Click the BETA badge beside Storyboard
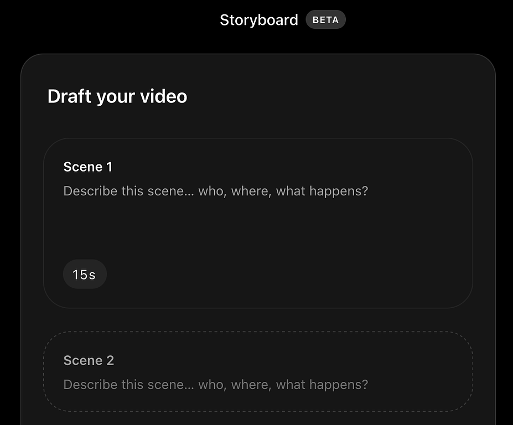513x425 pixels. (325, 19)
